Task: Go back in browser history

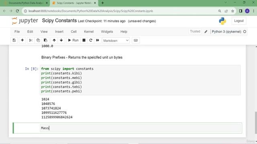Action: tap(4, 11)
